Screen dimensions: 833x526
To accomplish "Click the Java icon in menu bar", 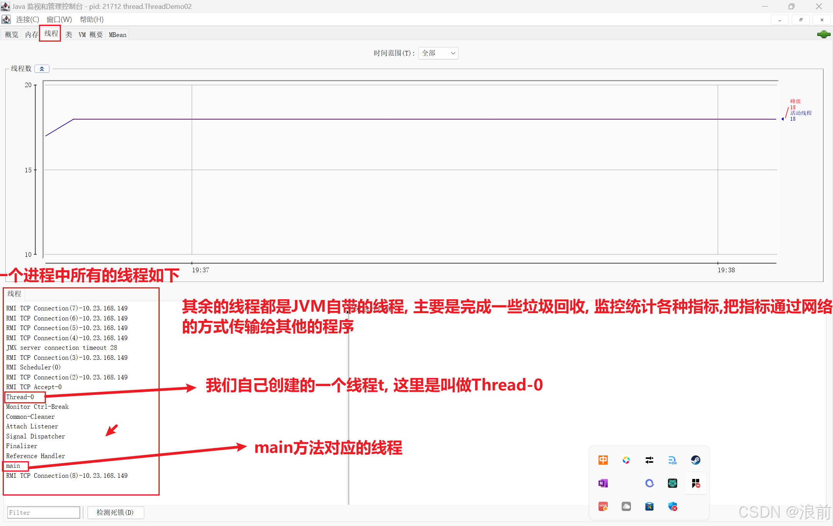I will (6, 20).
